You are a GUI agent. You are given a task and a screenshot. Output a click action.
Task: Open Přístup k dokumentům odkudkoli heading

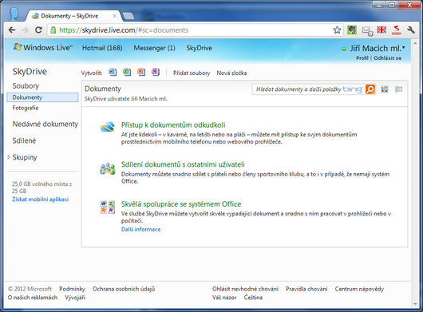point(173,124)
